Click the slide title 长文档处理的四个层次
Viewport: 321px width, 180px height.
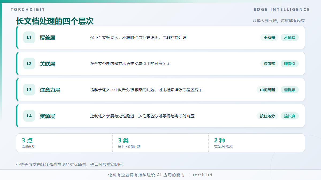(x=55, y=21)
